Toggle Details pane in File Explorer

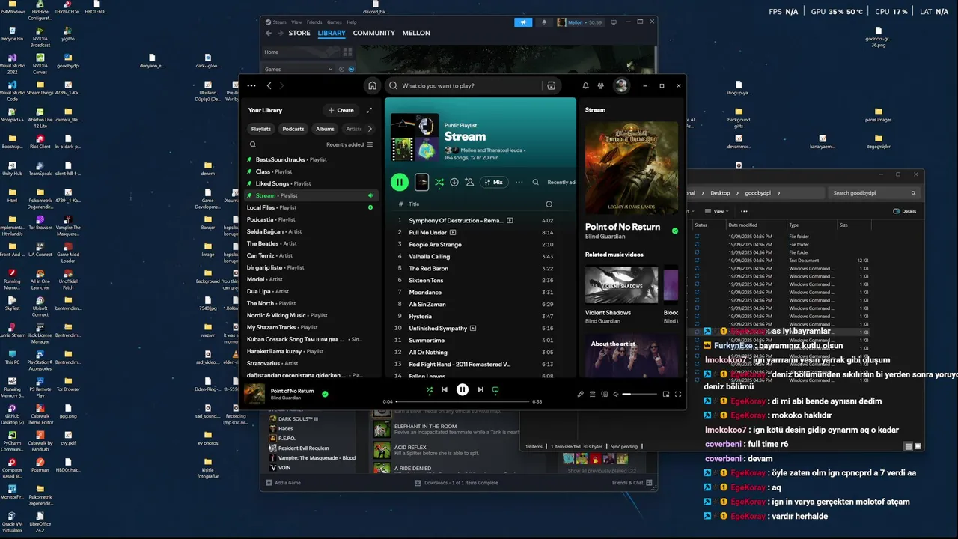905,211
